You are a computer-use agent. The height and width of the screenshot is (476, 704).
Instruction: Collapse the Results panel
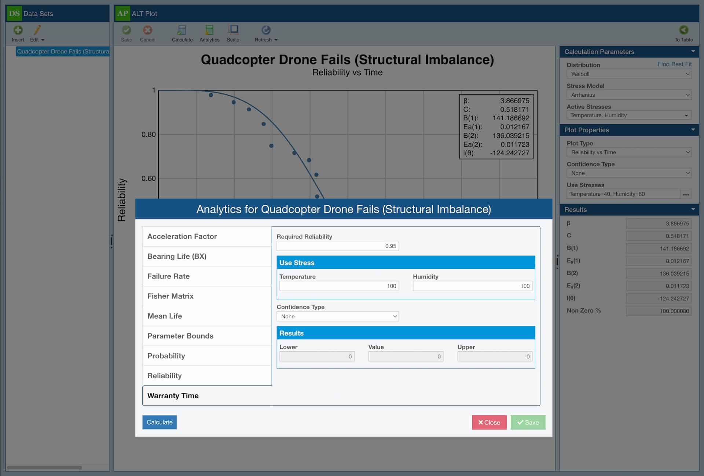[693, 209]
